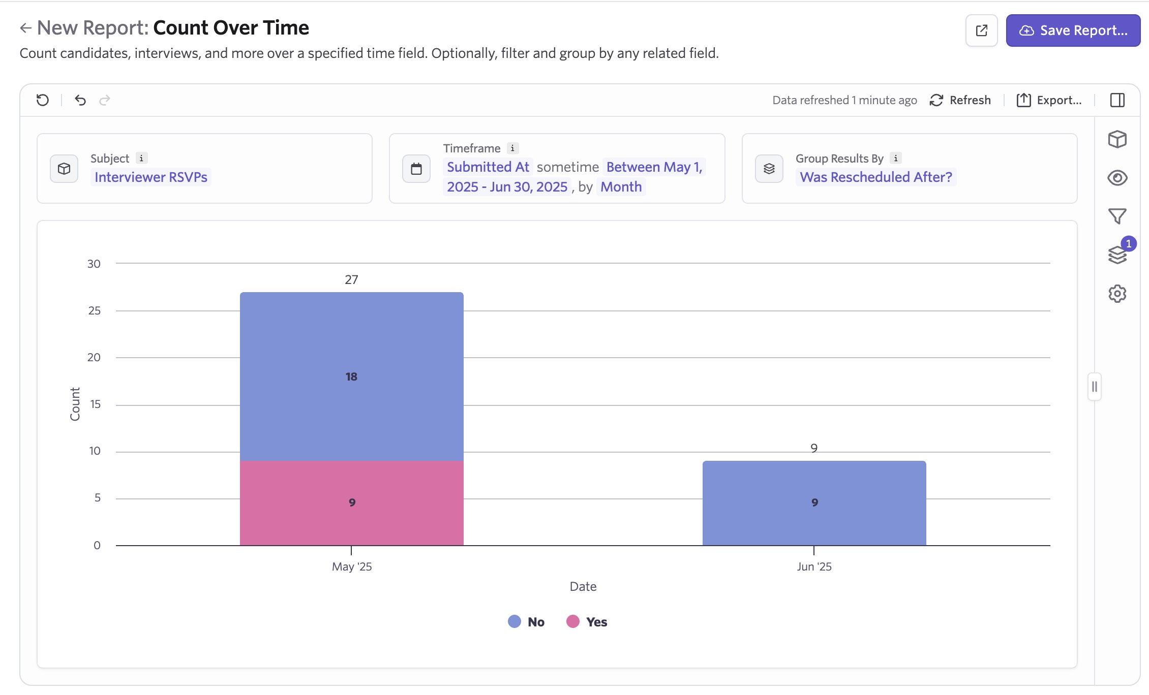Open the subject cube icon in sidebar

tap(1117, 139)
